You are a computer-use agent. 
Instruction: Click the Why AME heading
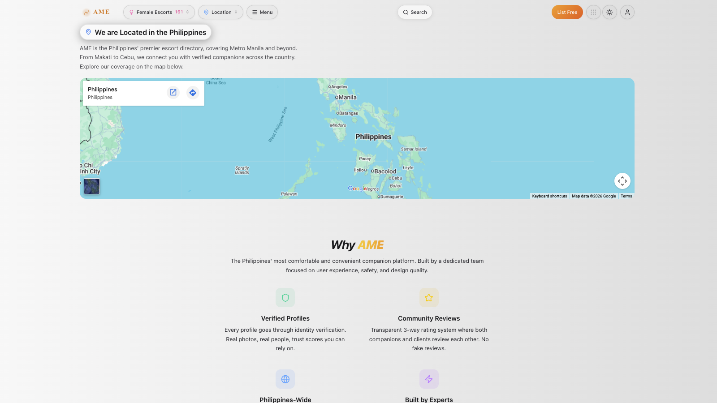tap(357, 245)
